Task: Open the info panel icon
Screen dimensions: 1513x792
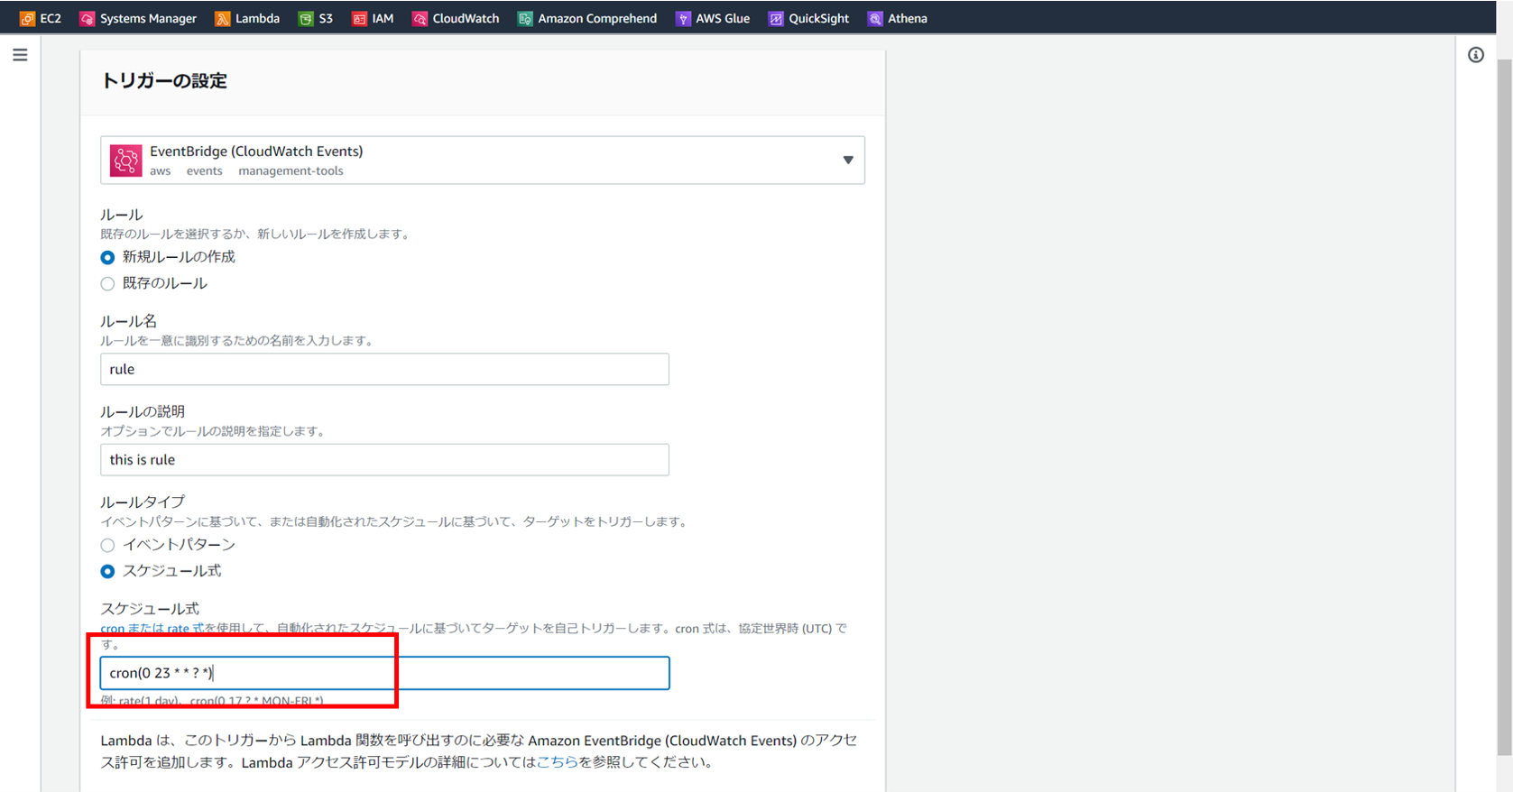Action: [1476, 55]
